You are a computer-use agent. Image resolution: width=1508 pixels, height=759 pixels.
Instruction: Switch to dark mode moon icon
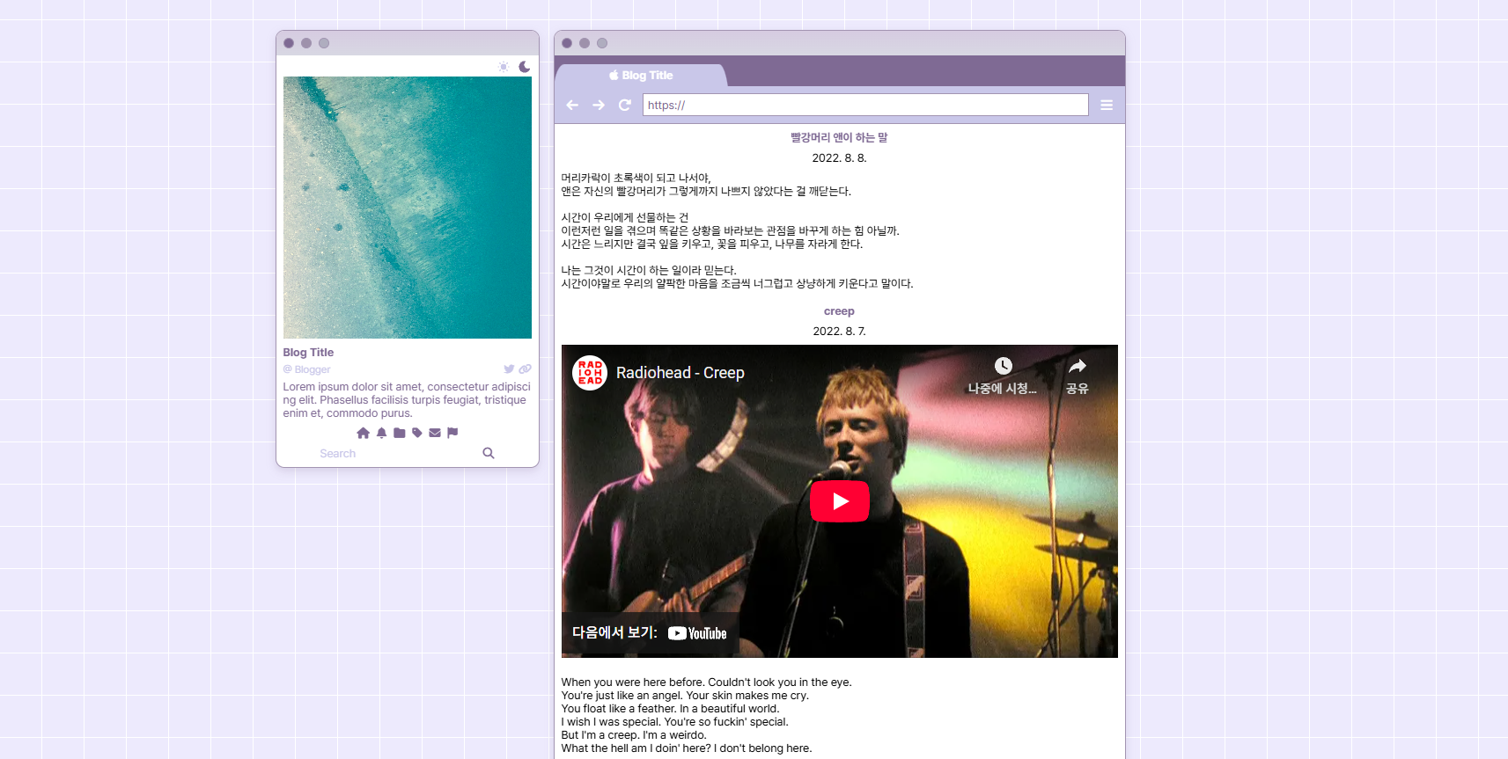525,67
